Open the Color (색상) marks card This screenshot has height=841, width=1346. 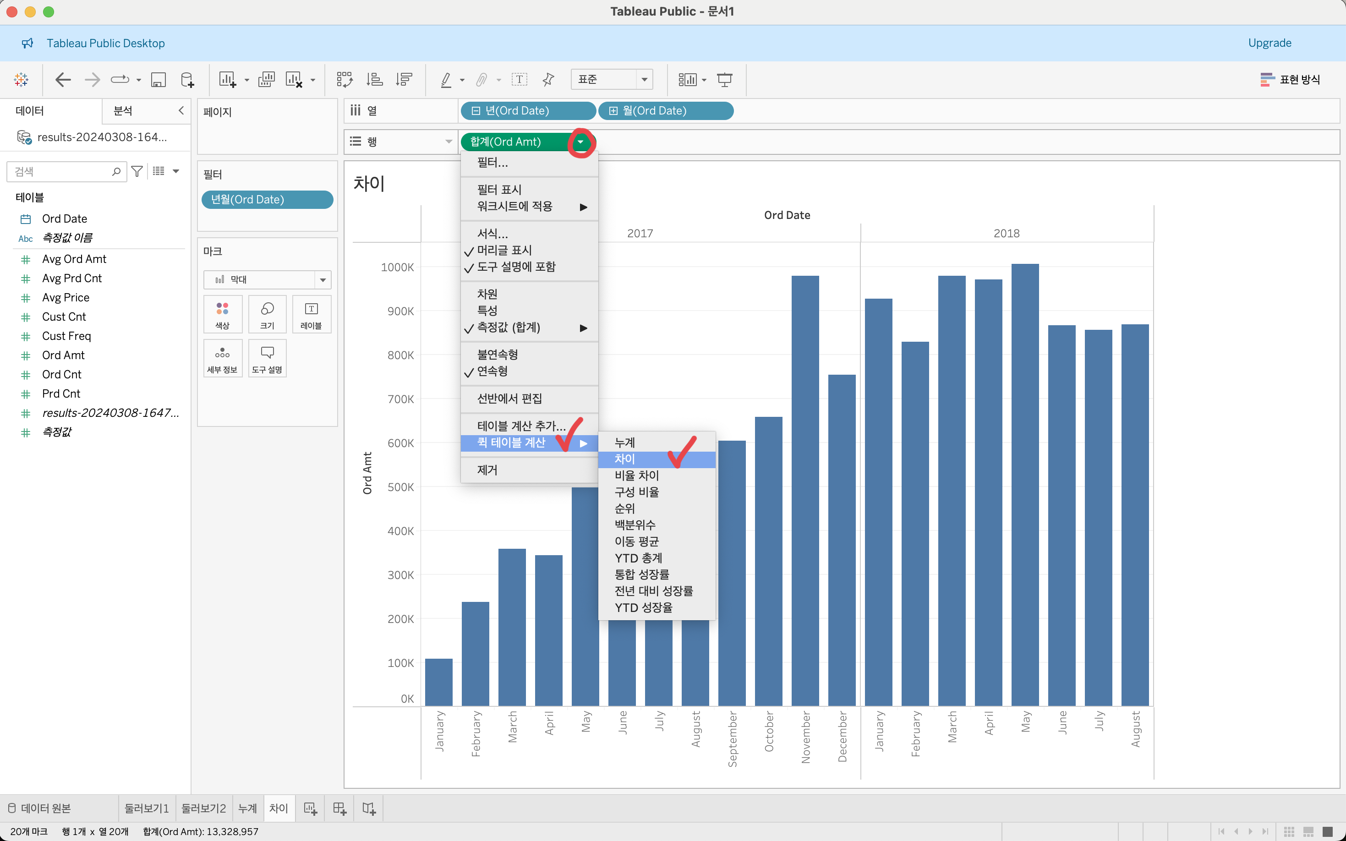[223, 314]
